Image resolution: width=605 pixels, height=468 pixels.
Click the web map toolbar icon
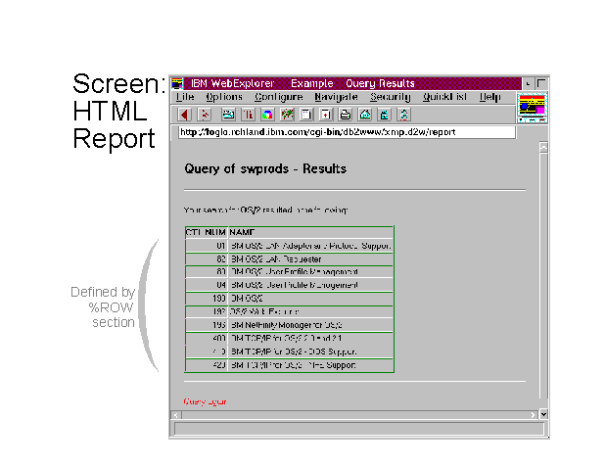287,115
